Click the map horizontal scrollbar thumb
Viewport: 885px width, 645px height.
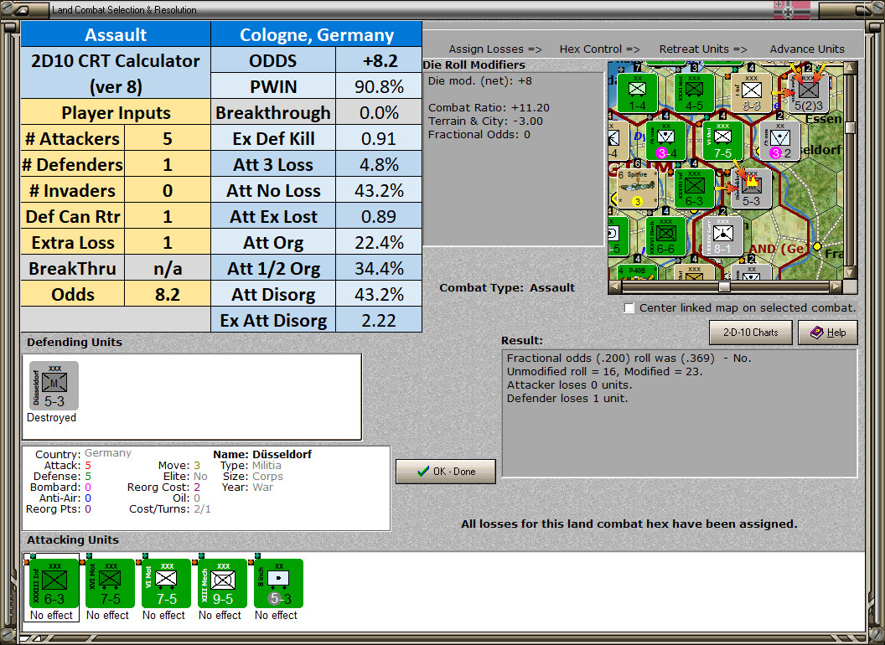(x=724, y=286)
